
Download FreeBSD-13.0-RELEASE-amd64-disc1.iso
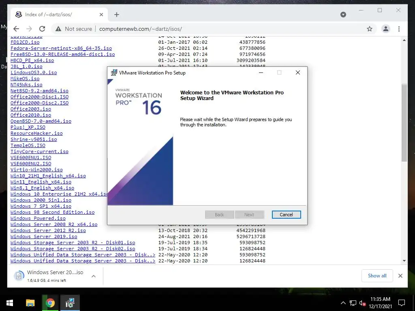pos(63,54)
